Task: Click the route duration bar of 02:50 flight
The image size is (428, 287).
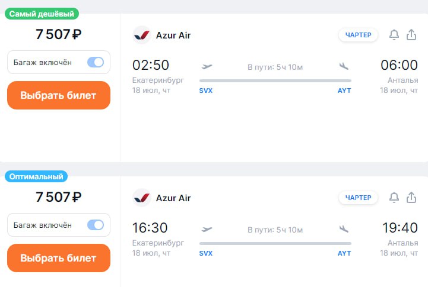Action: coord(275,80)
